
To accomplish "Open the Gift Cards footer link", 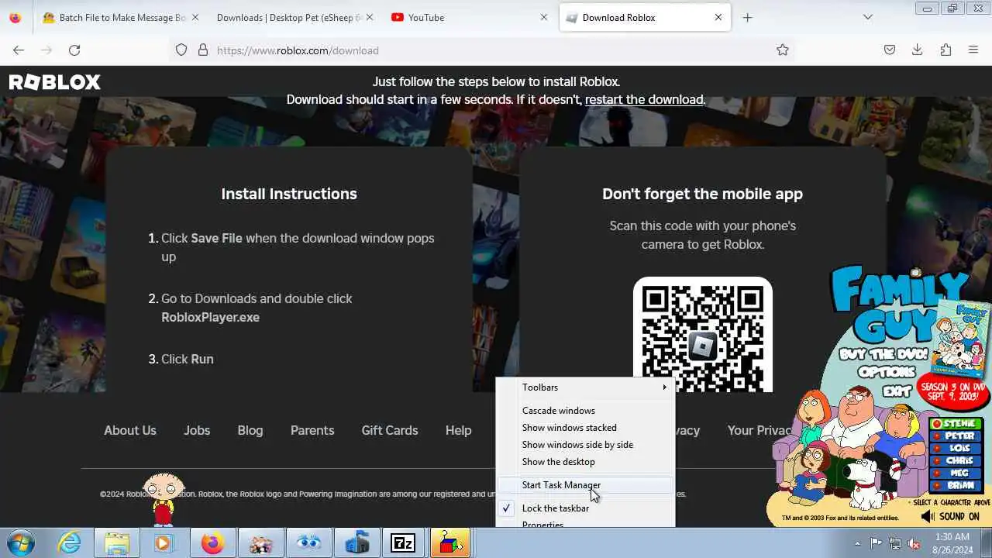I will (390, 431).
